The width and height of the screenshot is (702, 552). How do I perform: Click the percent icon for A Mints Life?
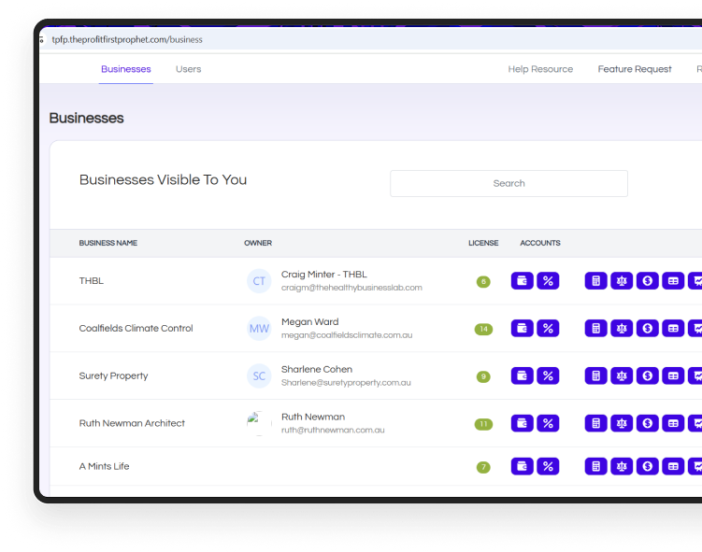(x=548, y=466)
